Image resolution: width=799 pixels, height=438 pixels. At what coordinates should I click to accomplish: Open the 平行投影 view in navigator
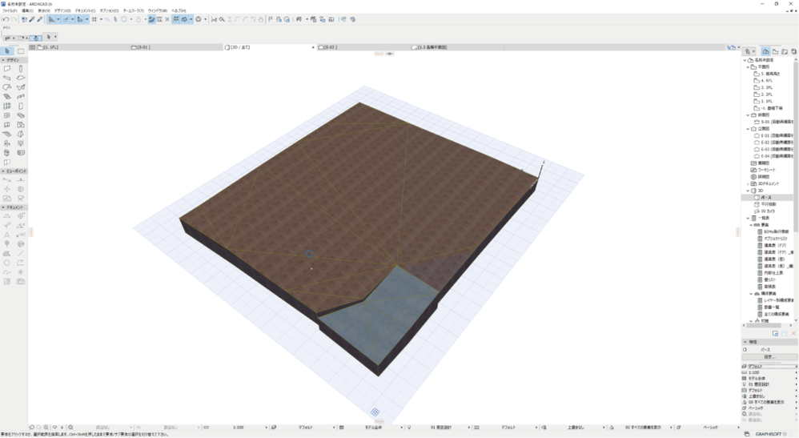click(x=769, y=204)
